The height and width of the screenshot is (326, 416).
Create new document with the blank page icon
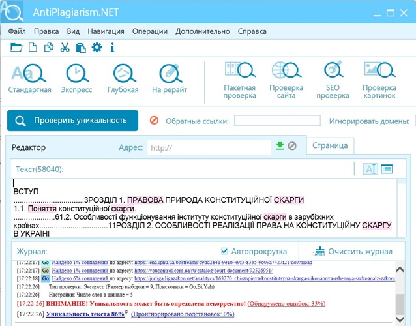tap(33, 48)
